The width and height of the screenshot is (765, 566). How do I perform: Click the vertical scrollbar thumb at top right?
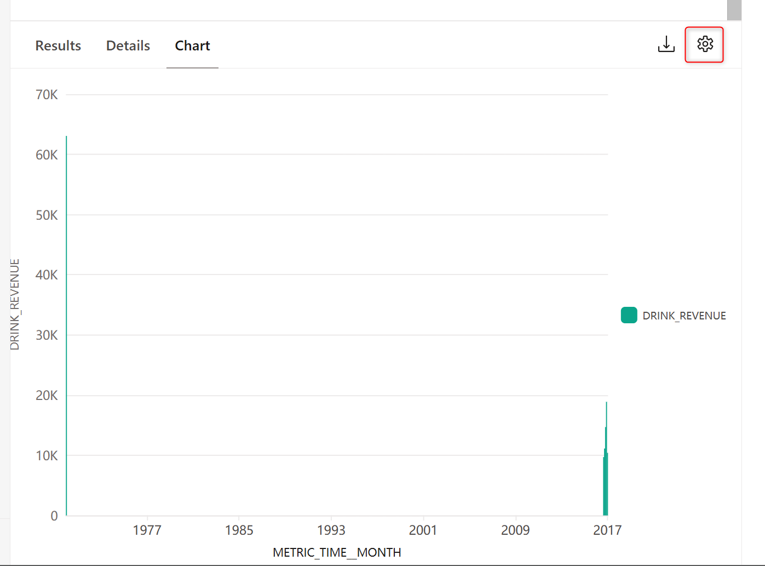coord(734,10)
